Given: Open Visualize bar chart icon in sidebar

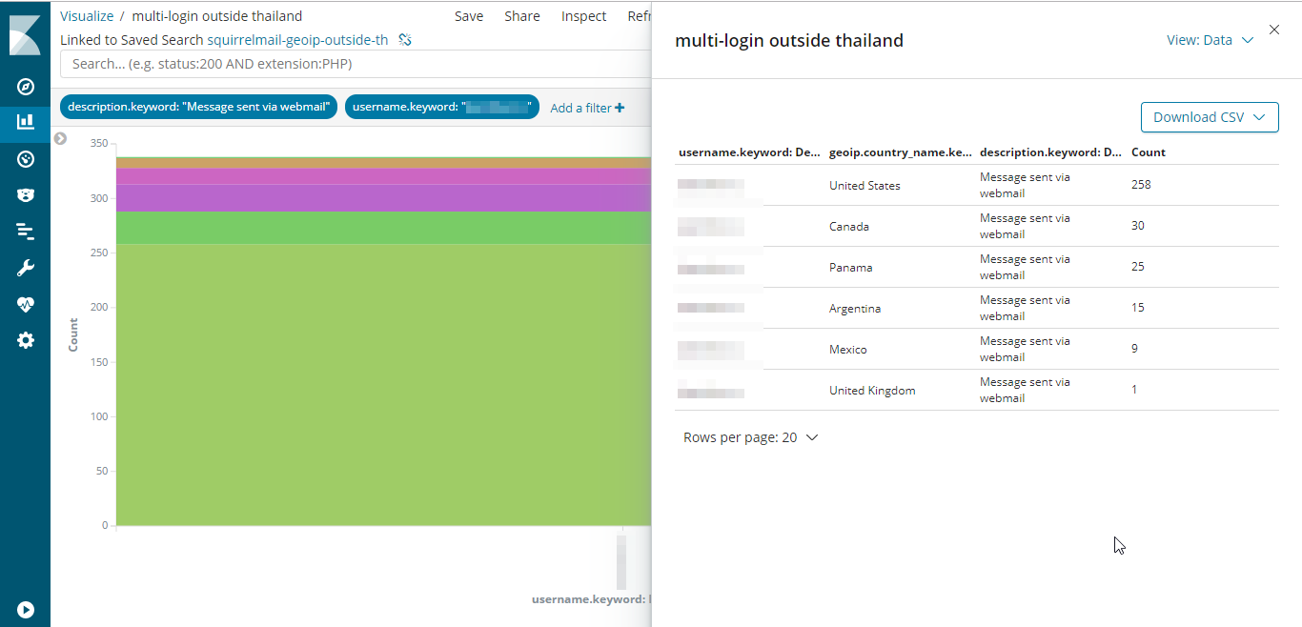Looking at the screenshot, I should pos(26,121).
